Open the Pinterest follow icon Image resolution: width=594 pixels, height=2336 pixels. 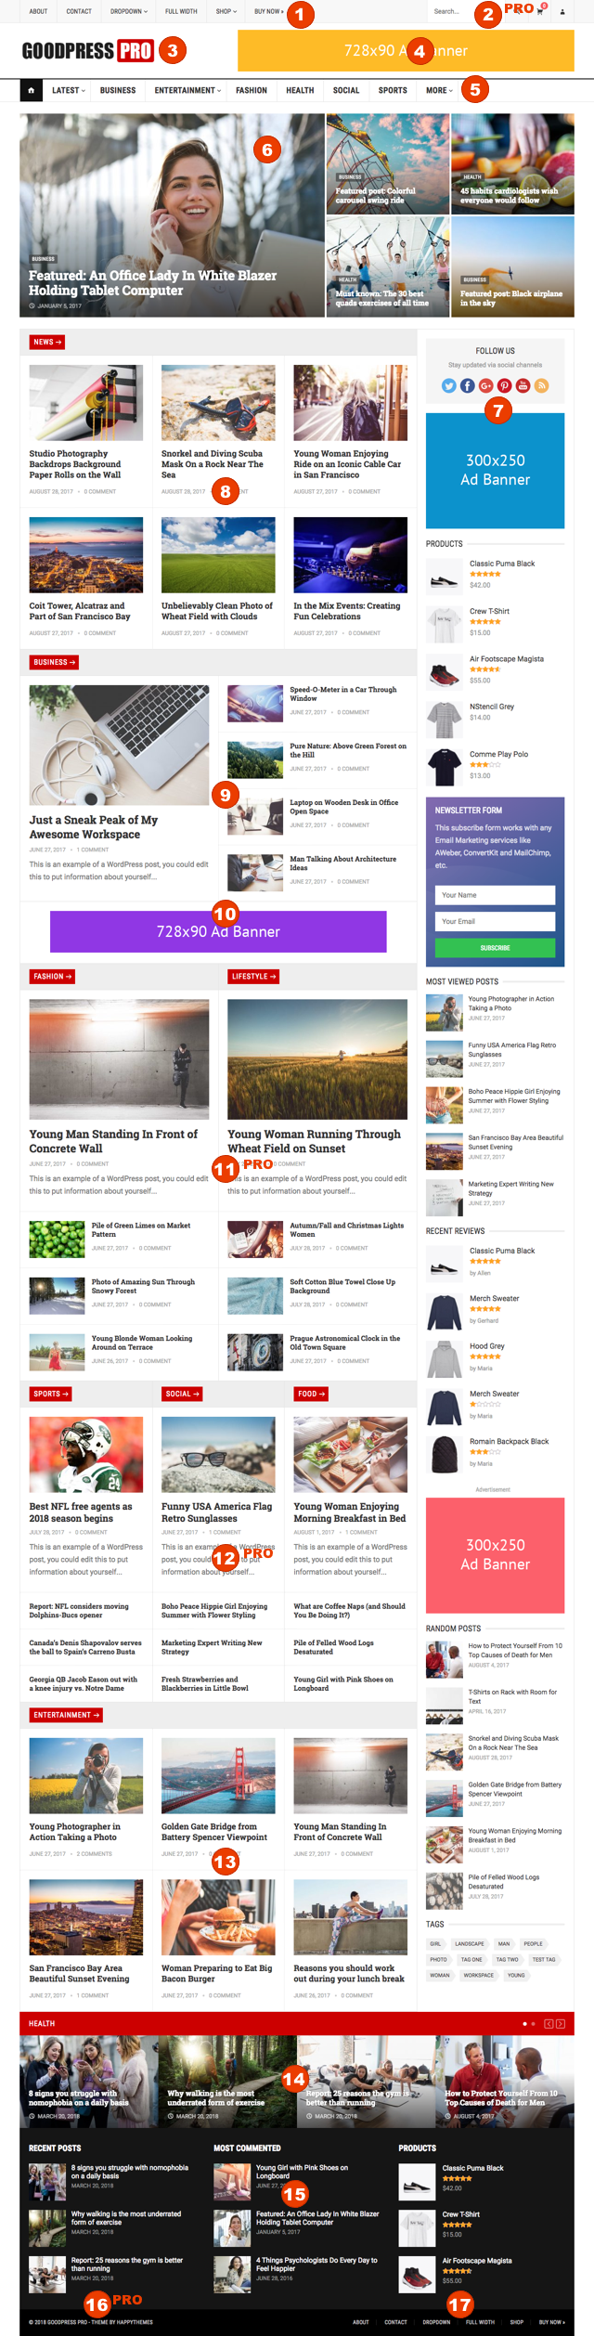(505, 385)
